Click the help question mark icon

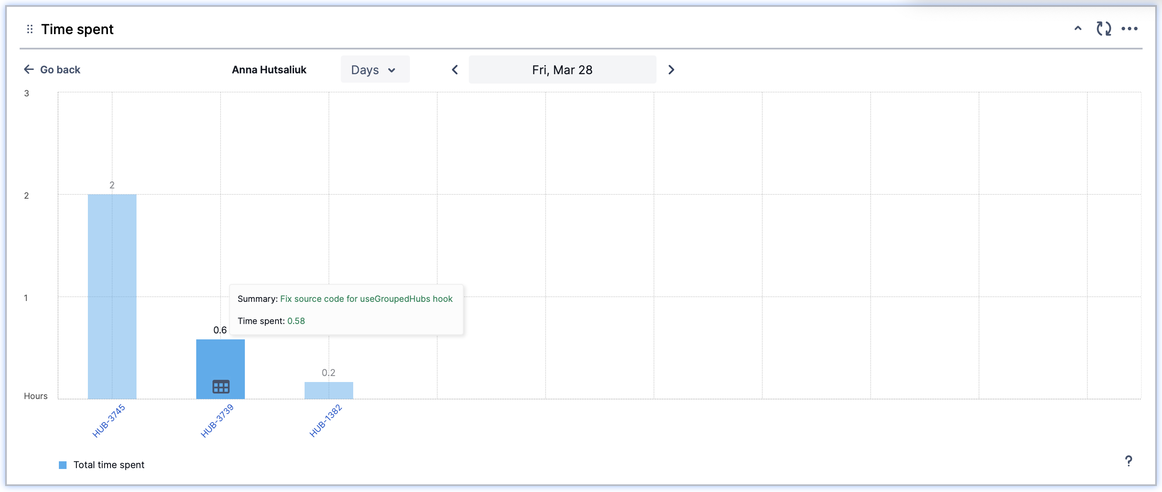point(1129,461)
